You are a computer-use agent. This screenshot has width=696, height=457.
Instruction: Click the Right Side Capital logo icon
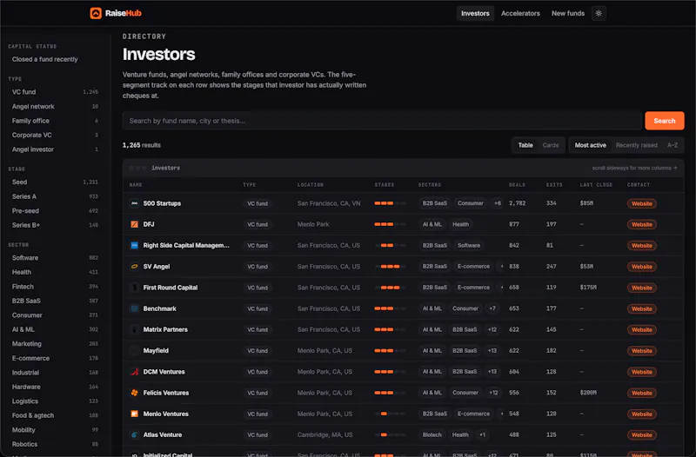[x=134, y=245]
